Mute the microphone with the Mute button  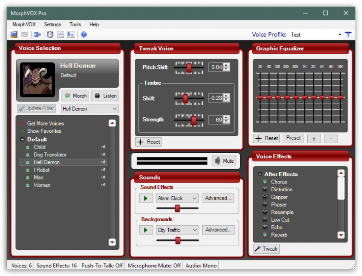(224, 161)
